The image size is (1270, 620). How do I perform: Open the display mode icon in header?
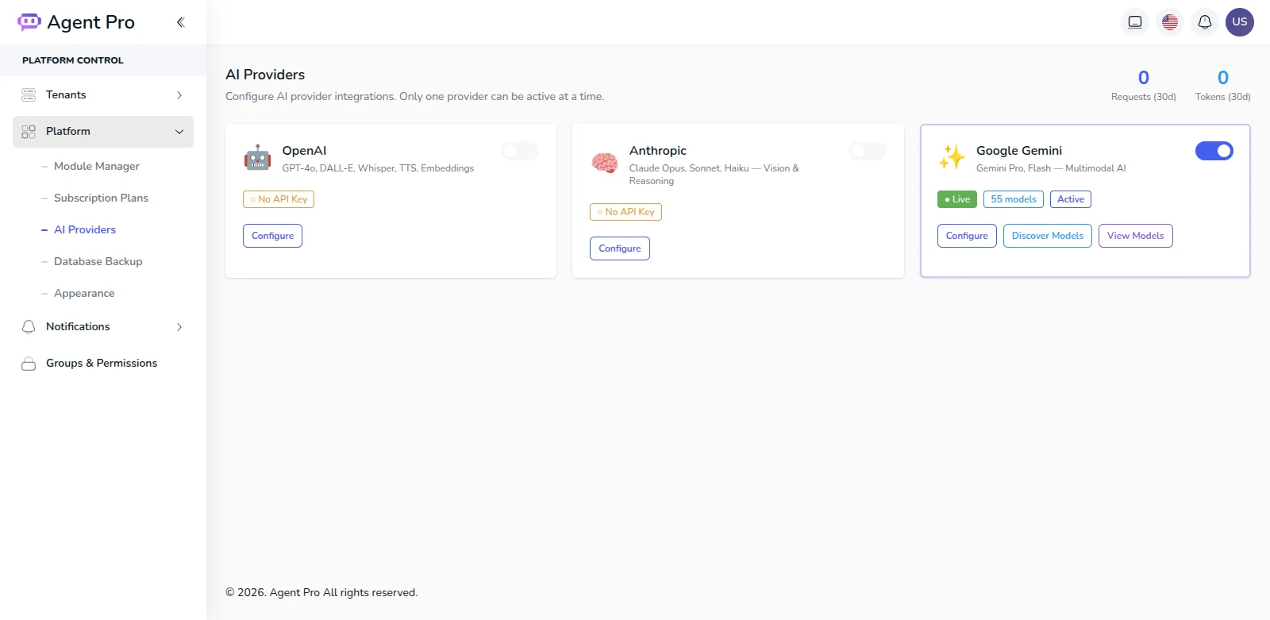pyautogui.click(x=1135, y=22)
